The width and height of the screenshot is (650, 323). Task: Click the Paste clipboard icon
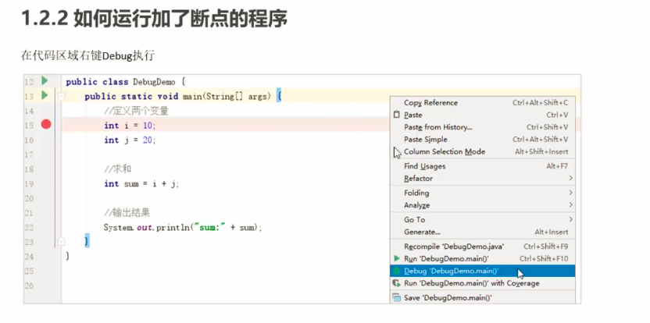(397, 115)
